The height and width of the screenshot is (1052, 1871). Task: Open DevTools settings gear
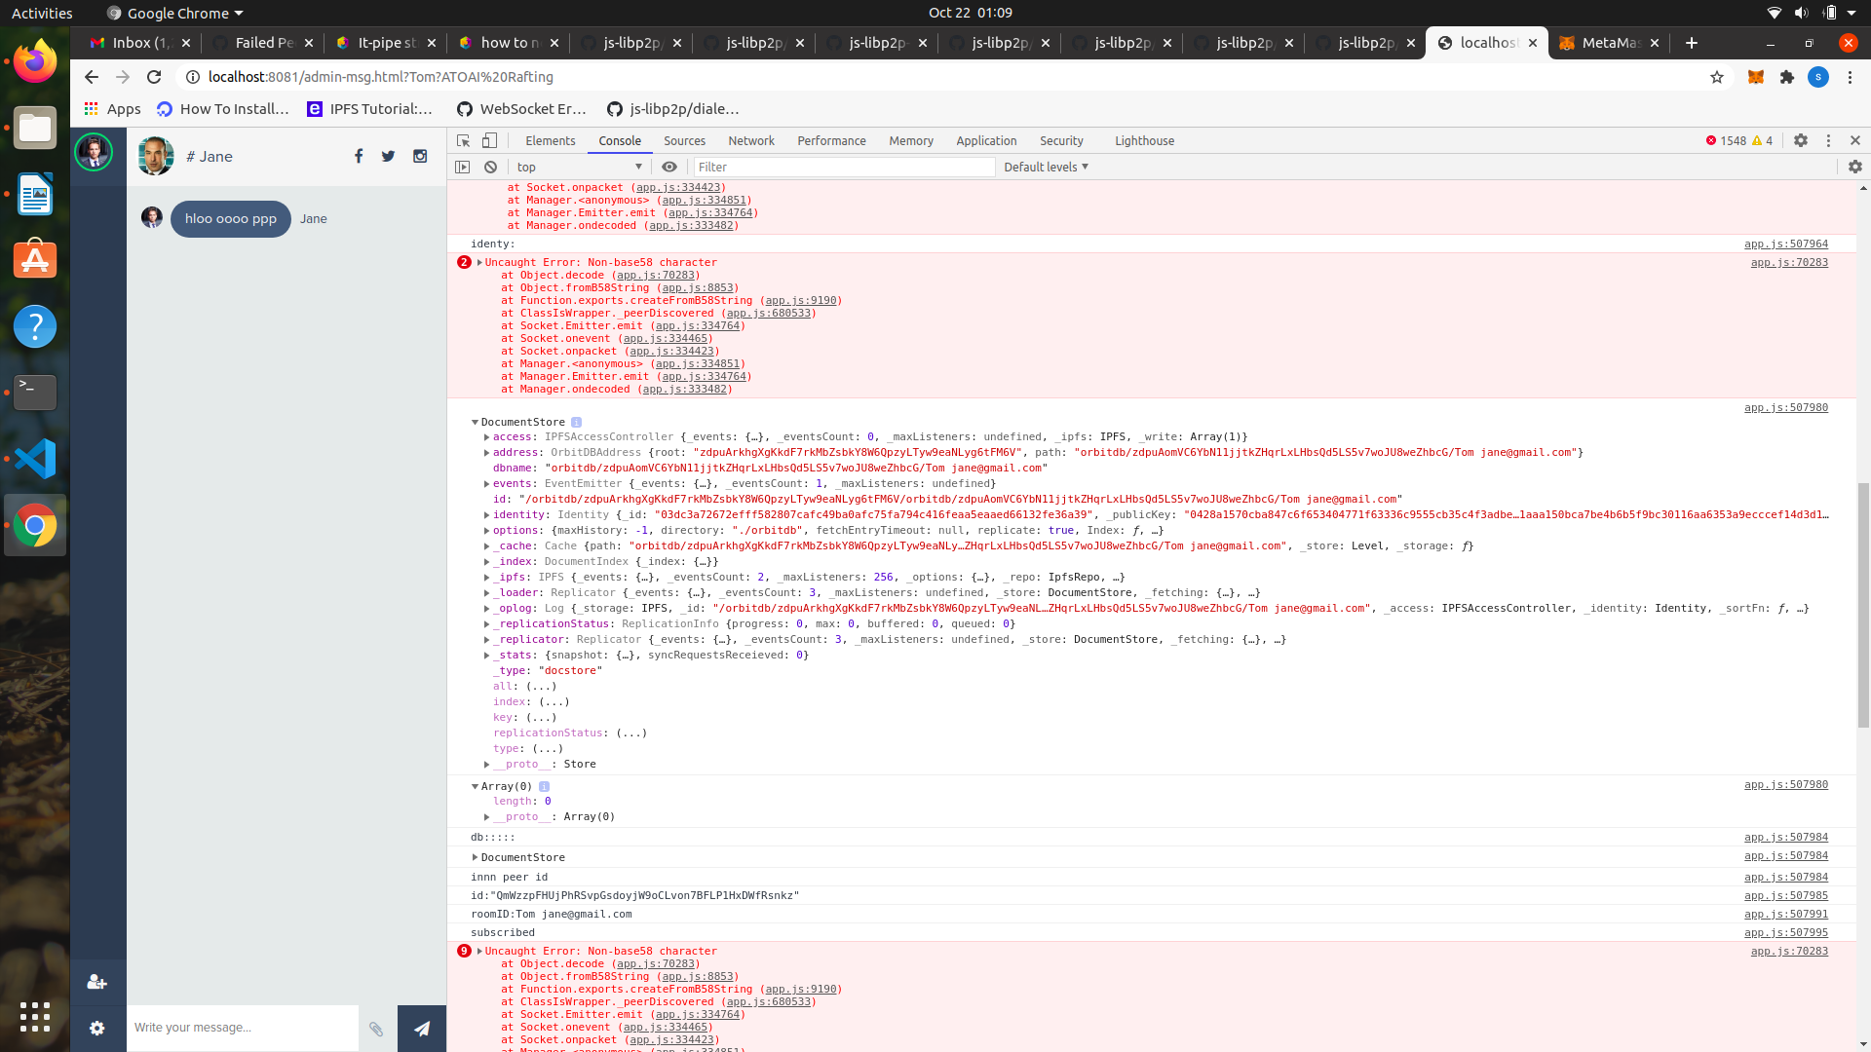(1801, 140)
